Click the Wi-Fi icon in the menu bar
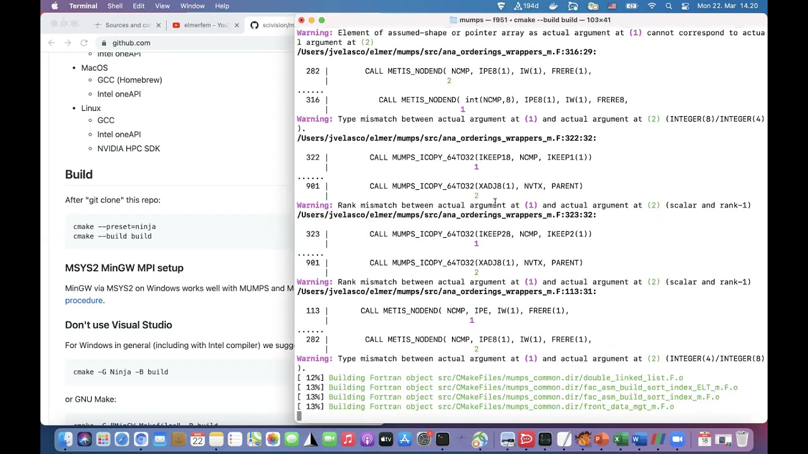 (651, 6)
